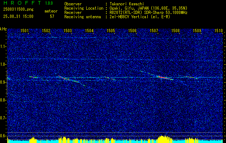
Task: Click the 1507 time marker
Action: [x=154, y=30]
